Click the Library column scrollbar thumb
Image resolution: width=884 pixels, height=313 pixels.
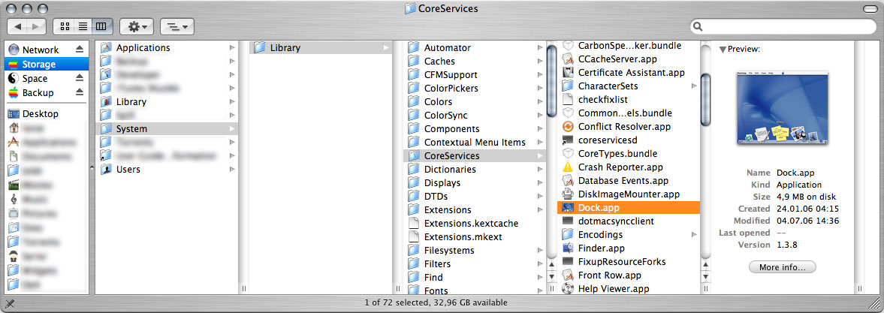point(551,82)
